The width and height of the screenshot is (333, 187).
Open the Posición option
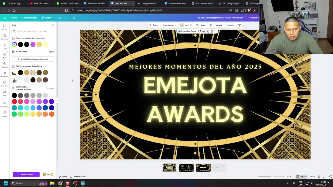(x=230, y=25)
